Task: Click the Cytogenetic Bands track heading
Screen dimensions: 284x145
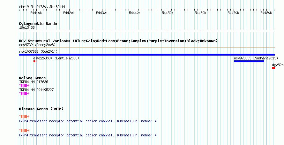Action: [38, 24]
